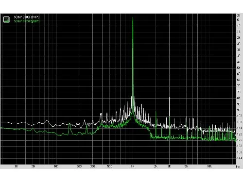Click the 200 Hz axis label

tap(79, 166)
